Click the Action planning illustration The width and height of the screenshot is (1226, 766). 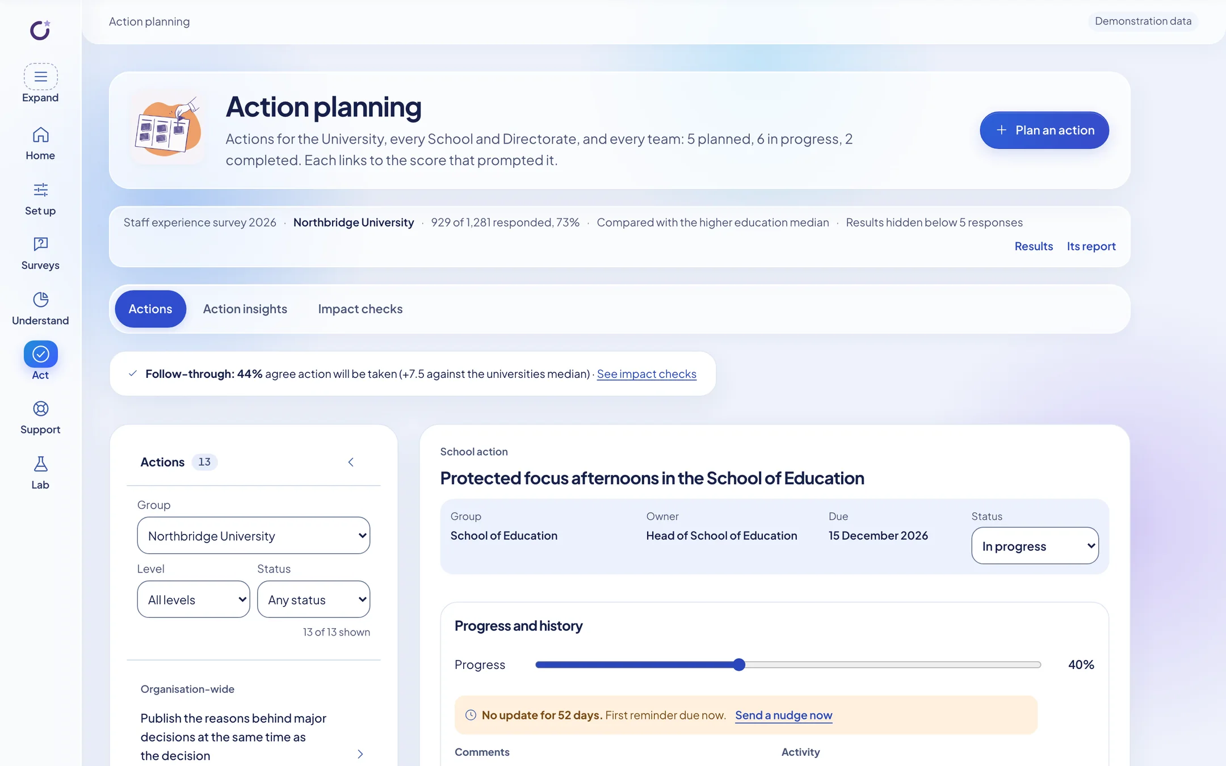tap(168, 129)
